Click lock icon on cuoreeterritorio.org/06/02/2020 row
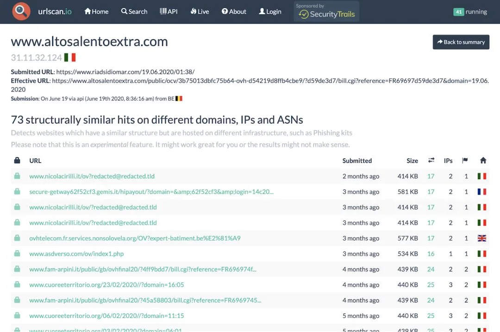This screenshot has width=500, height=332. point(17,315)
